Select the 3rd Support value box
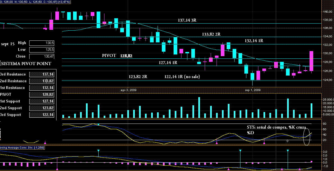The width and height of the screenshot is (334, 171). [x=42, y=115]
